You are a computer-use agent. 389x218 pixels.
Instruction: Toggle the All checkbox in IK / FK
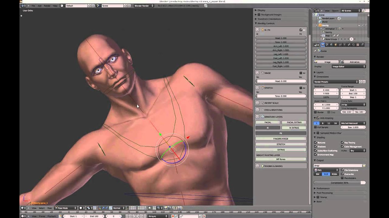coord(301,30)
